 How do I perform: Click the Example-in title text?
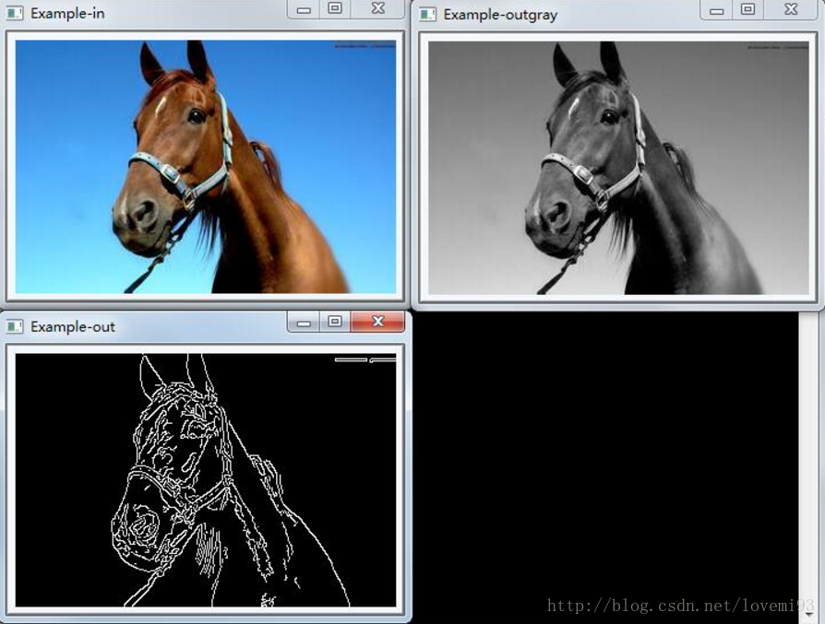67,13
